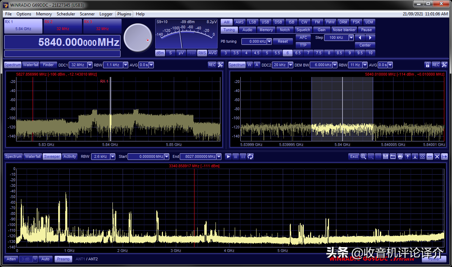Viewport: 452px width, 267px height.
Task: Clear the sweep with the X icon
Action: 437,156
